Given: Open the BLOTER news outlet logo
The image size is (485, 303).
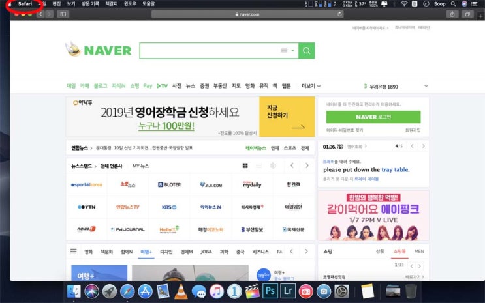Looking at the screenshot, I should pyautogui.click(x=169, y=184).
